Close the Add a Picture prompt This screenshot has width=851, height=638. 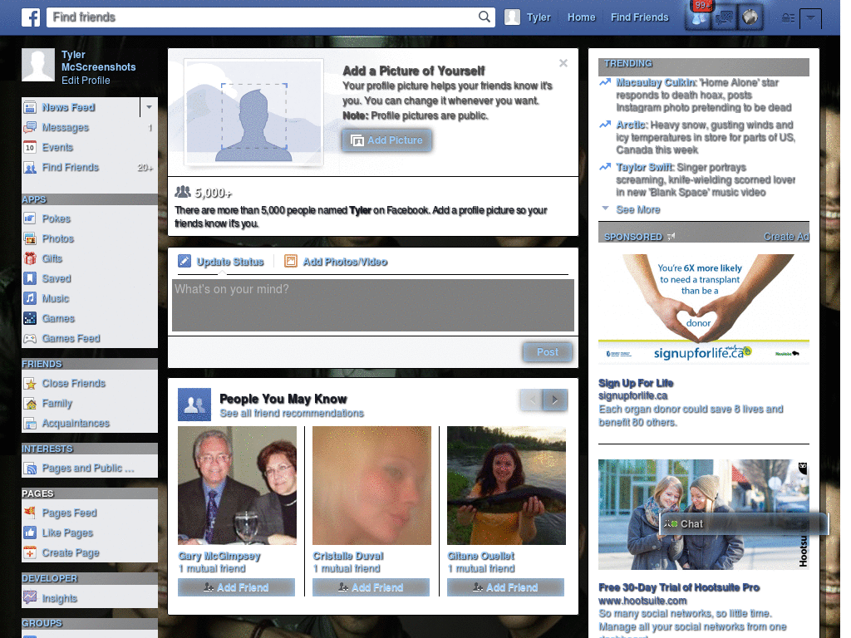(x=563, y=63)
